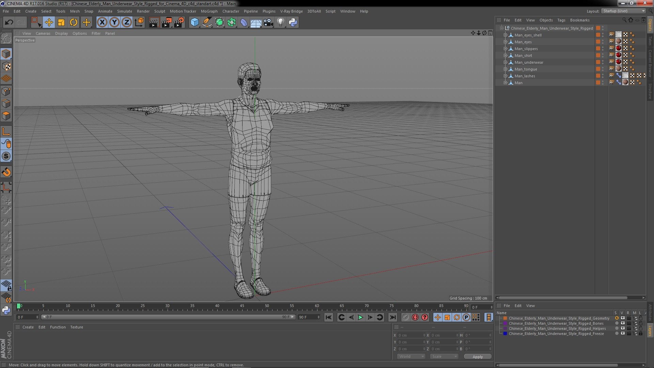This screenshot has width=654, height=368.
Task: Expand the Man_lashes object
Action: point(505,76)
